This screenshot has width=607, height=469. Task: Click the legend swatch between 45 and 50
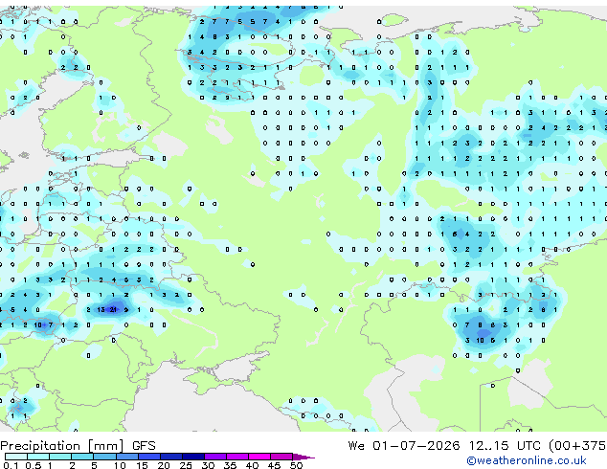[281, 457]
